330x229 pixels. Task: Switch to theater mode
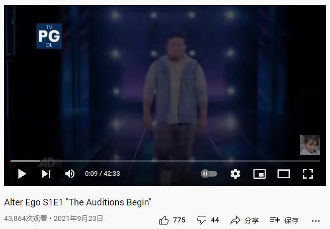tap(284, 174)
